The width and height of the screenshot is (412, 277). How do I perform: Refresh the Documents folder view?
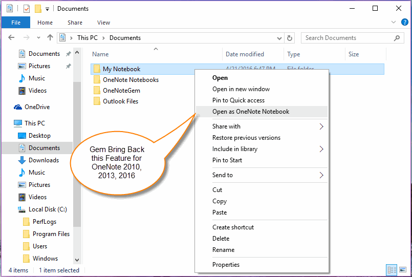pyautogui.click(x=289, y=38)
